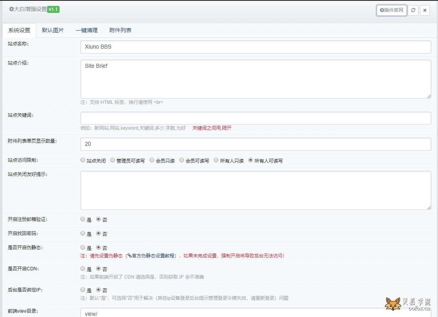Select the 系统设置 tab
The image size is (438, 317).
19,30
